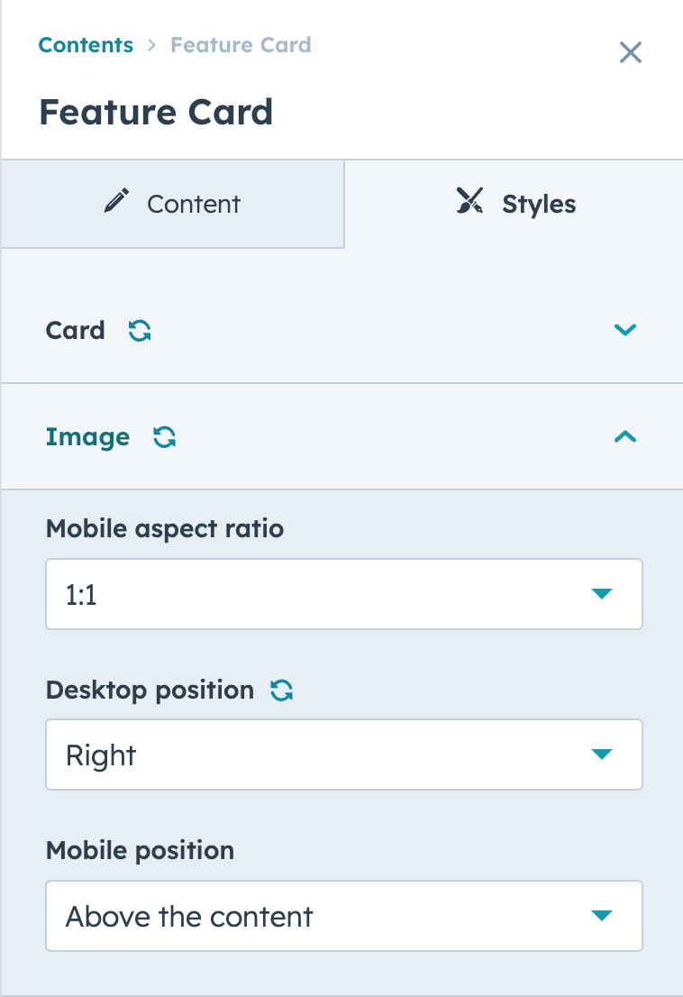The image size is (683, 997).
Task: Close the Feature Card panel
Action: [x=630, y=52]
